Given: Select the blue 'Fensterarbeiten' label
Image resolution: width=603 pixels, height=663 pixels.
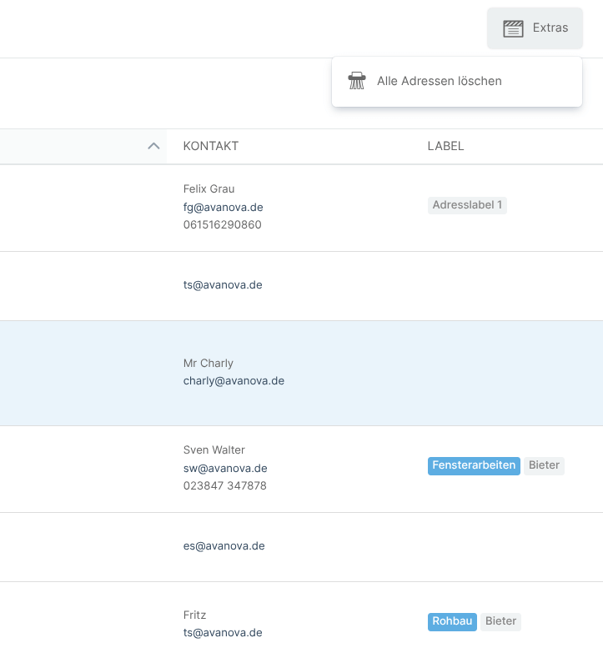Looking at the screenshot, I should (x=474, y=465).
